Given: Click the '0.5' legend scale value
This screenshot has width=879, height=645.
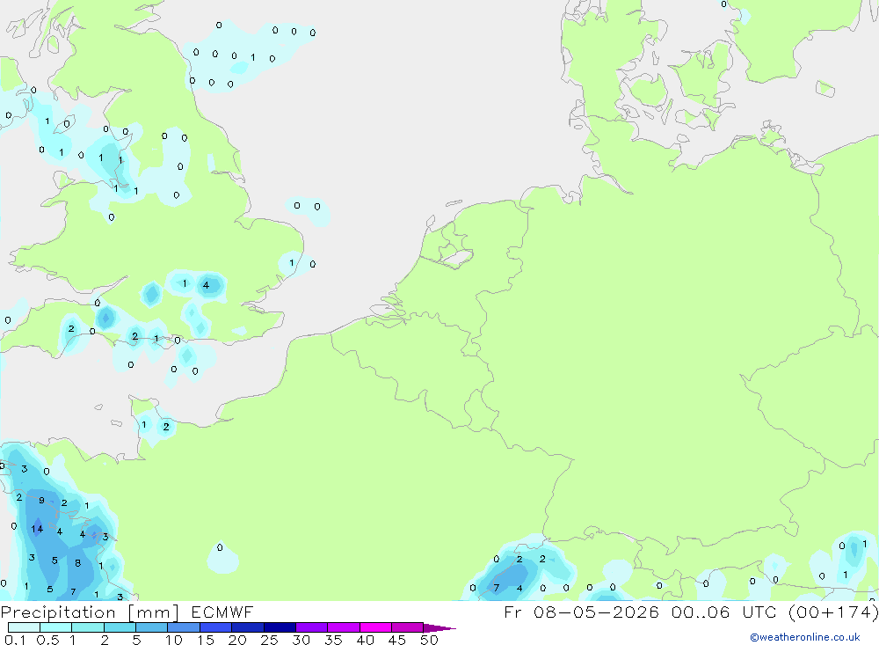Looking at the screenshot, I should 47,640.
